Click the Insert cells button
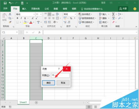This screenshot has height=109, width=139. 103,14
